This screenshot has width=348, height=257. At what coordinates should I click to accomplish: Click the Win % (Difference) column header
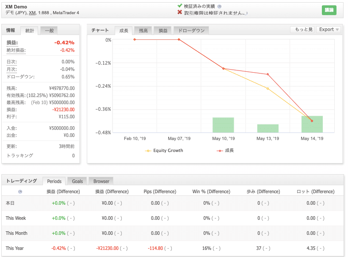[x=211, y=192]
